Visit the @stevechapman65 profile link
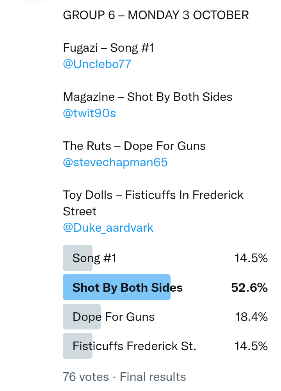This screenshot has height=391, width=281. (x=115, y=162)
